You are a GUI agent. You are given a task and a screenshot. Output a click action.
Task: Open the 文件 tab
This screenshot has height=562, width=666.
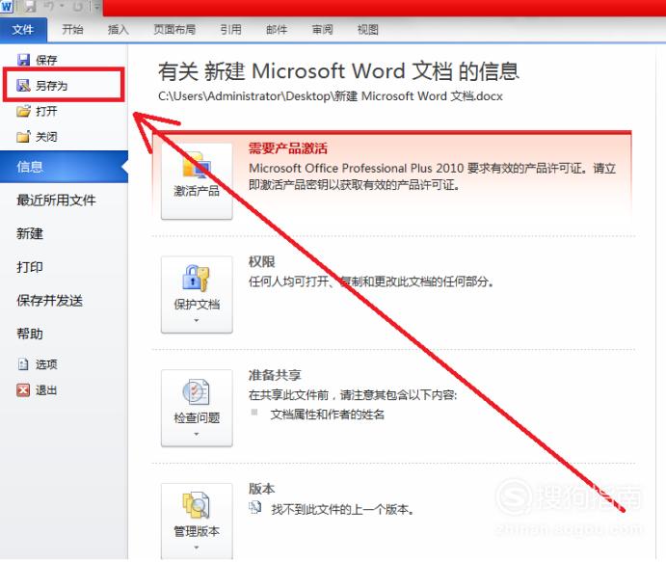pyautogui.click(x=23, y=30)
